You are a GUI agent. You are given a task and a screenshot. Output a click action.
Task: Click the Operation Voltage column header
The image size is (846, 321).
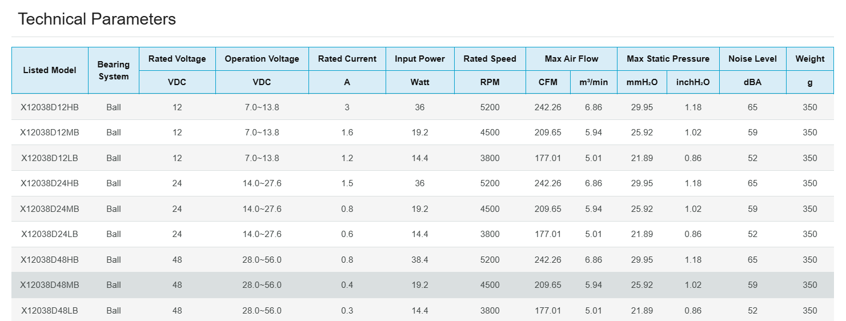click(x=262, y=59)
